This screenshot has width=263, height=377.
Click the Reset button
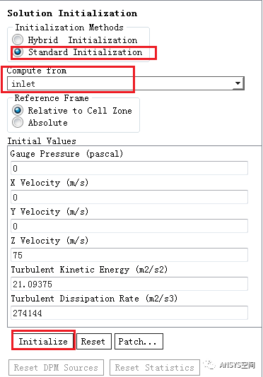(94, 341)
